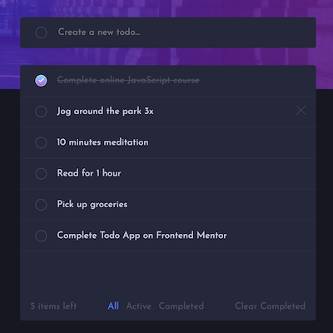Click Clear Completed
The image size is (333, 333).
pos(270,306)
